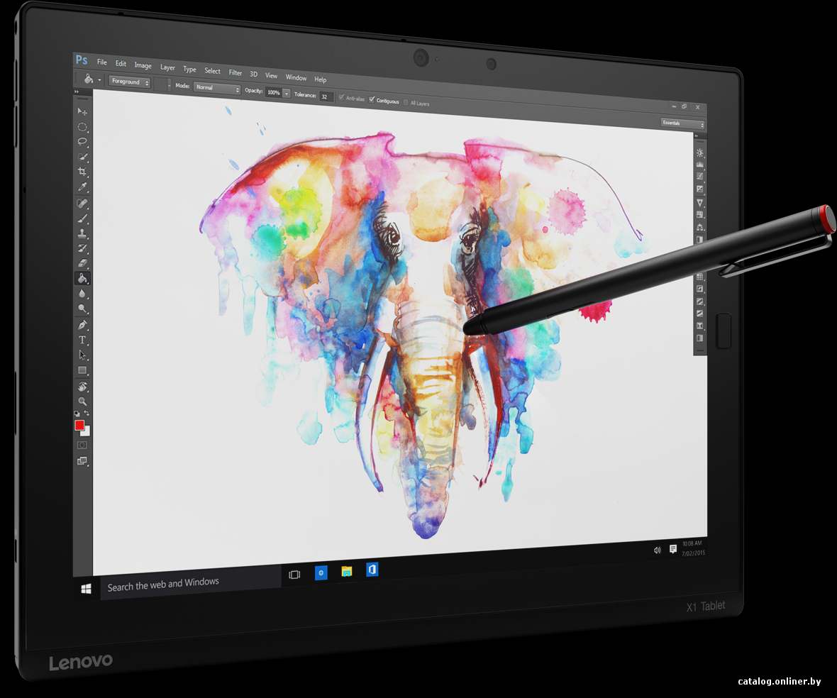Toggle the Anti-alias checkbox
Screen dimensions: 837x698
pyautogui.click(x=342, y=98)
